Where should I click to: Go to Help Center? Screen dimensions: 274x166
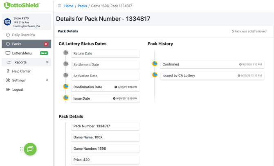21,71
